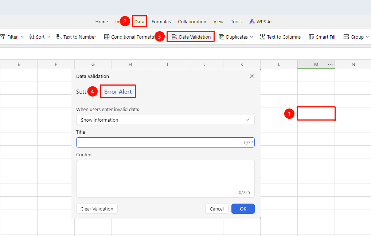Click the Clear Validation button
This screenshot has width=371, height=236.
click(97, 209)
